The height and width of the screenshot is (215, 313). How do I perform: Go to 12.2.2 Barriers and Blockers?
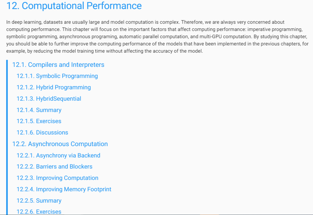(54, 167)
